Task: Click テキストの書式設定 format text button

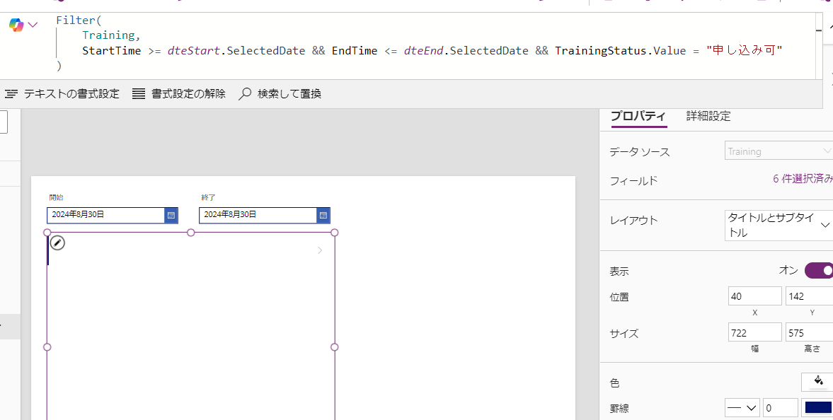Action: [x=62, y=94]
